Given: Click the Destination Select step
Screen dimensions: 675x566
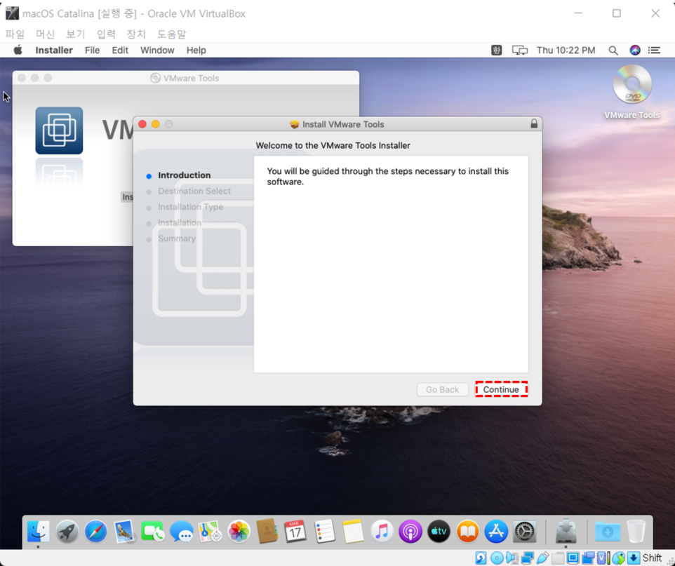Looking at the screenshot, I should (x=194, y=191).
